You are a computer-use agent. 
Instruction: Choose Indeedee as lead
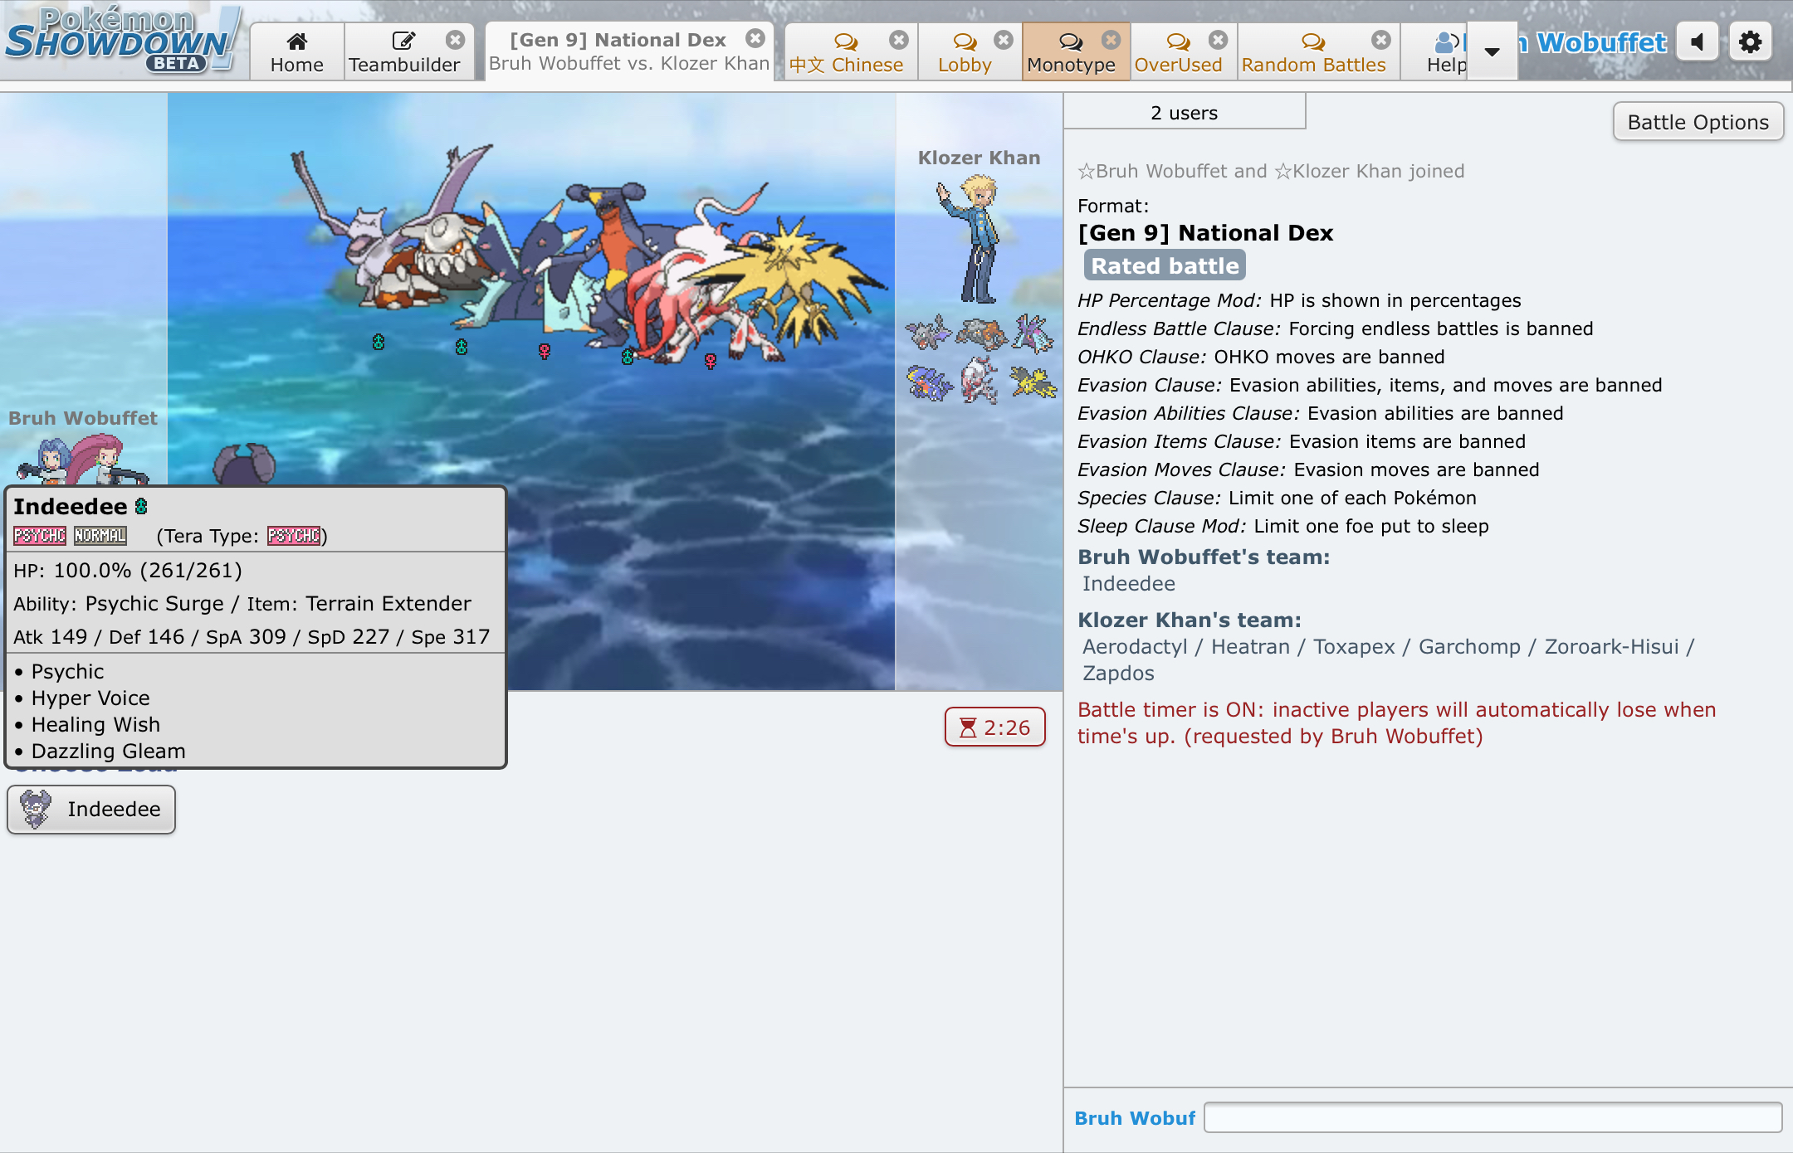[91, 809]
